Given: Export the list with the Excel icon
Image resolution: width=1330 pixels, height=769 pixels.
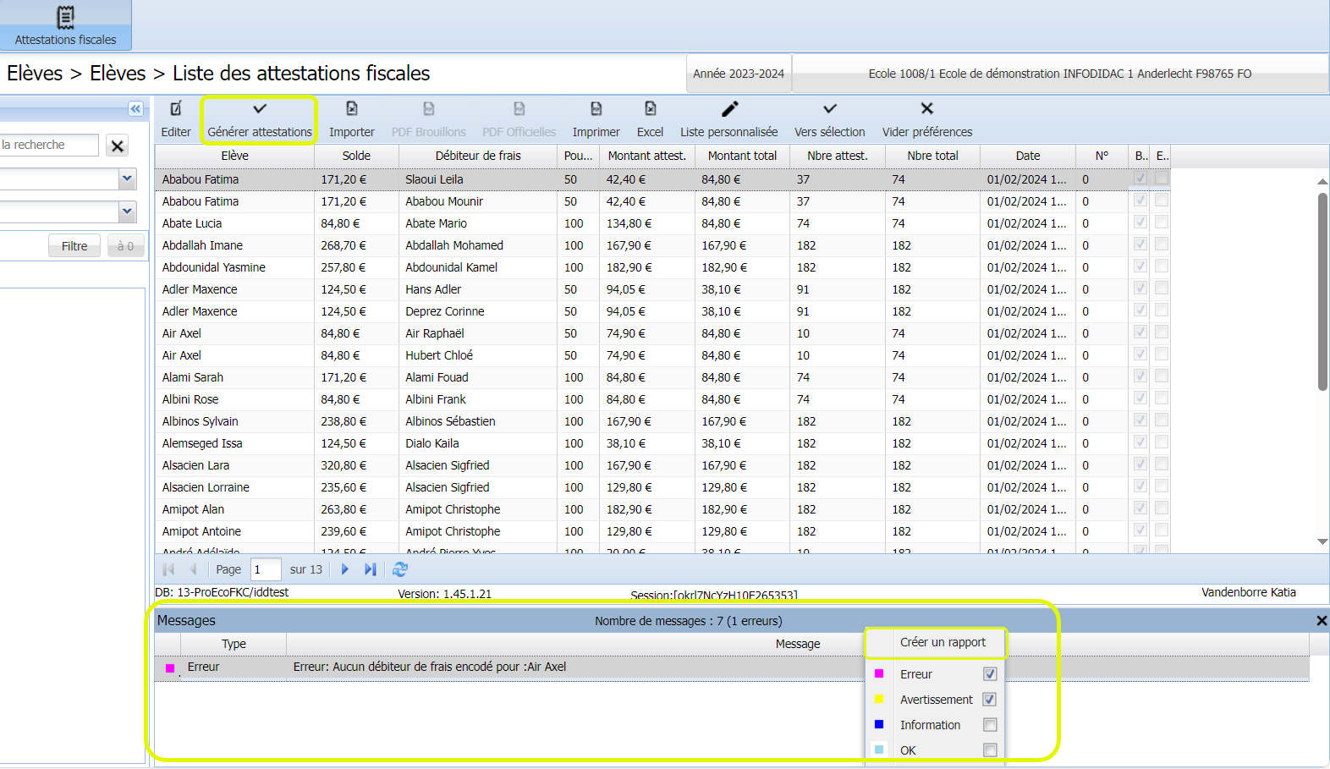Looking at the screenshot, I should (x=650, y=109).
